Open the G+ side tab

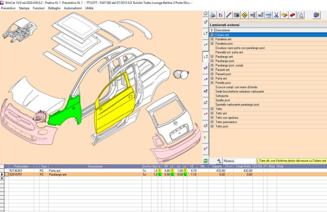(x=206, y=126)
